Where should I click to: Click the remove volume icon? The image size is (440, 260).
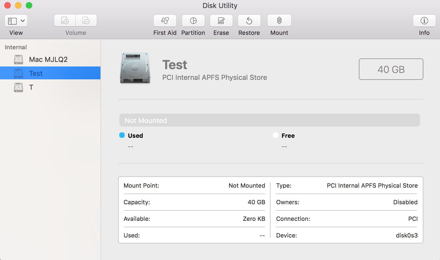[86, 21]
